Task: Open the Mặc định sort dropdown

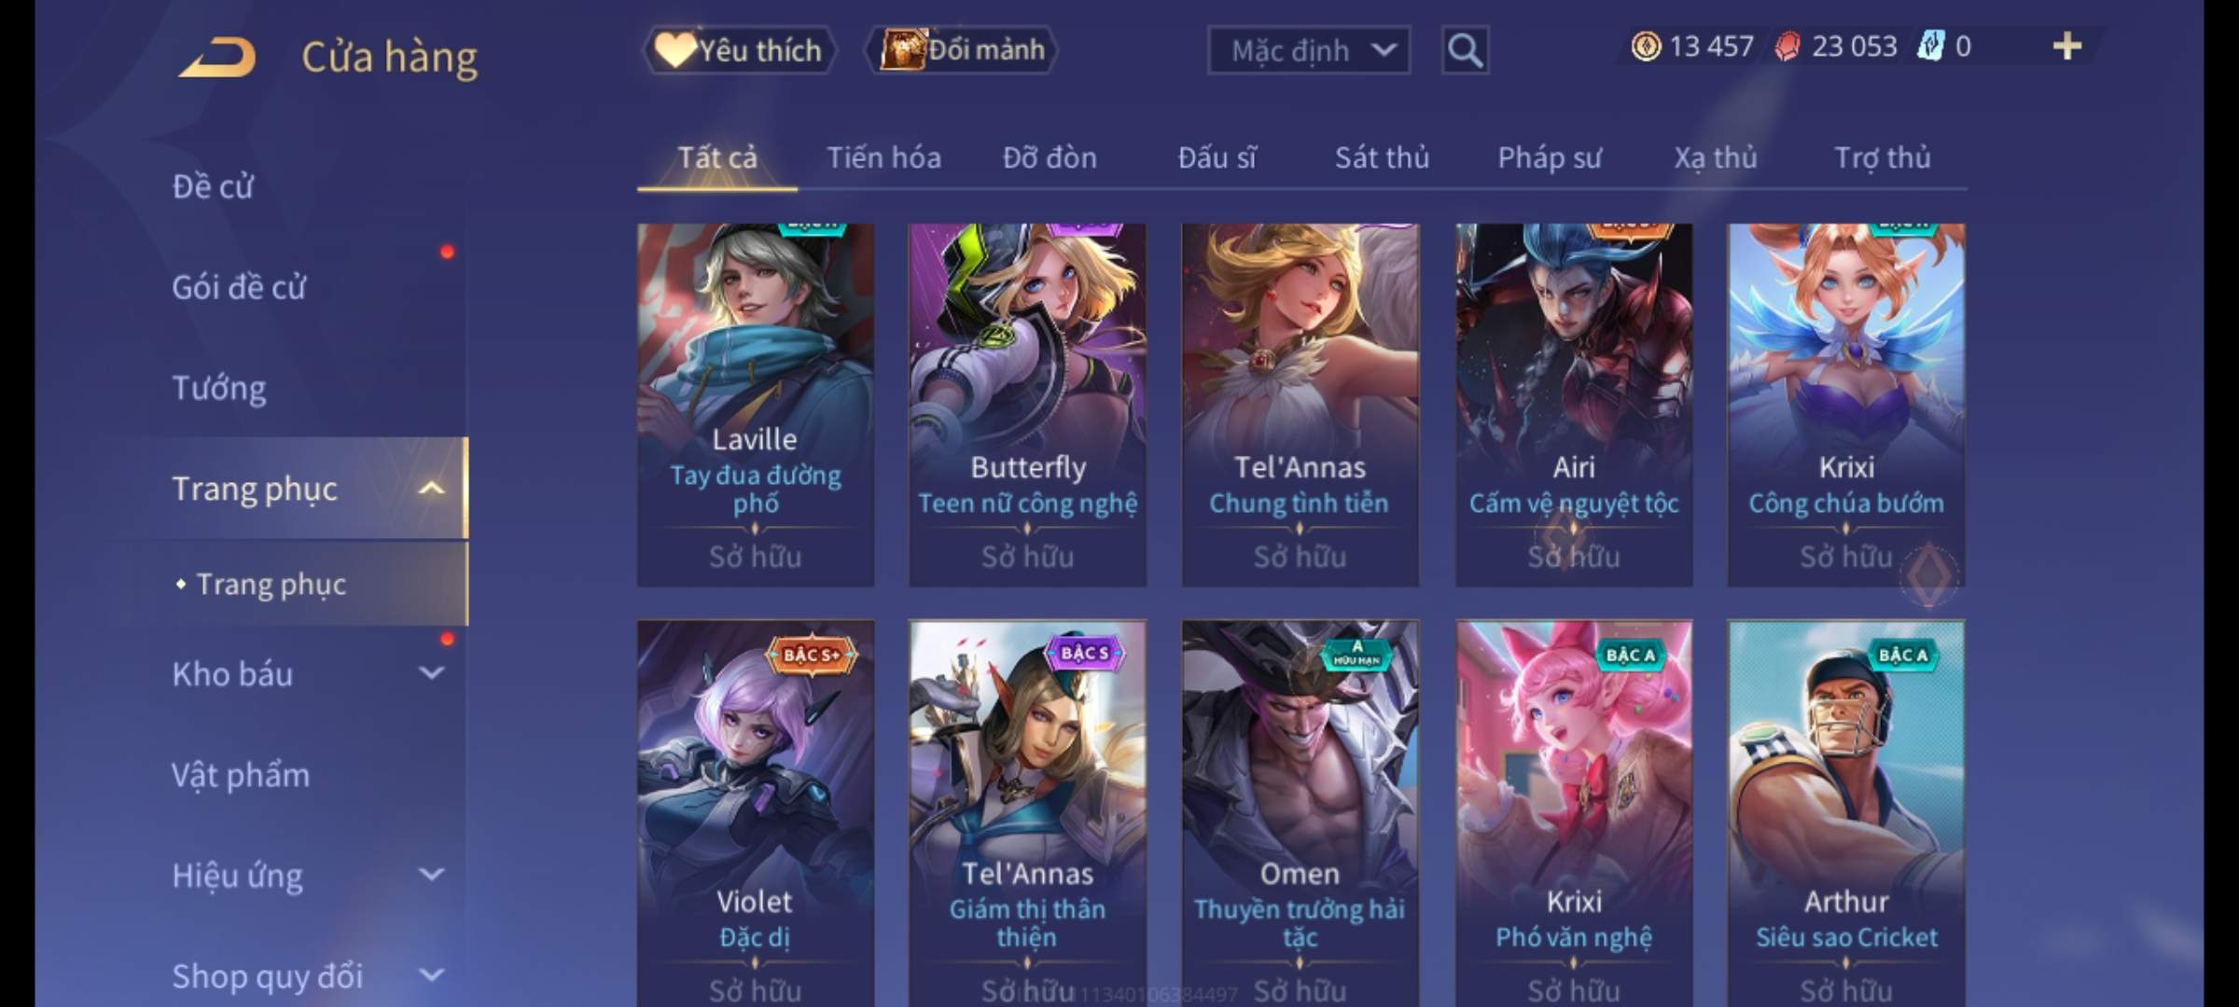Action: click(1308, 50)
